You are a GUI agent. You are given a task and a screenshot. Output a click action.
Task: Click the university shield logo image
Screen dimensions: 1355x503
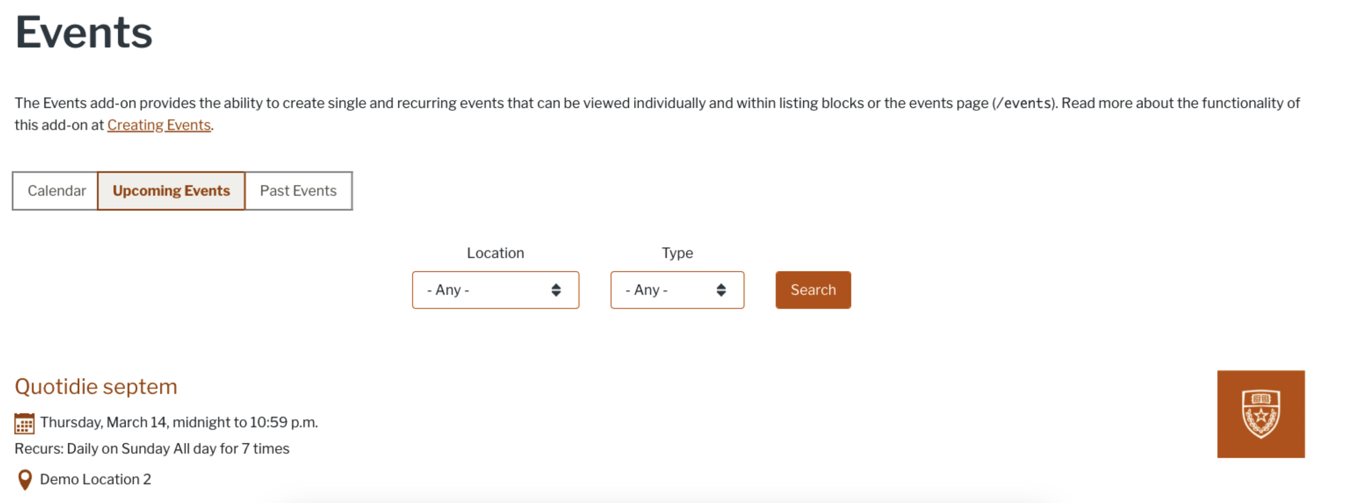click(1260, 414)
